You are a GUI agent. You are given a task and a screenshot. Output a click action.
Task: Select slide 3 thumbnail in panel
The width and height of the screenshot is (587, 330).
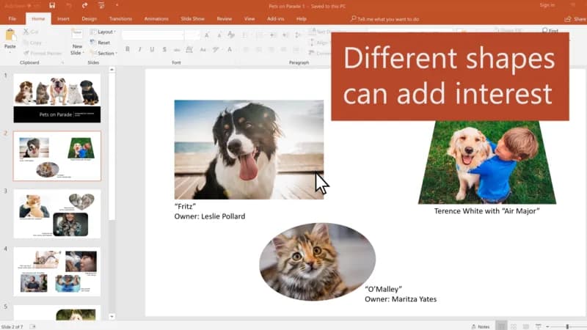click(57, 213)
